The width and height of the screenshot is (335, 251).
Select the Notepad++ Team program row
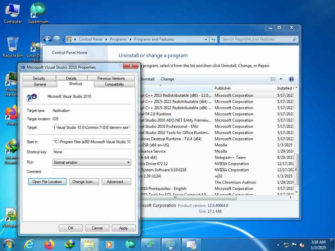[x=217, y=158]
